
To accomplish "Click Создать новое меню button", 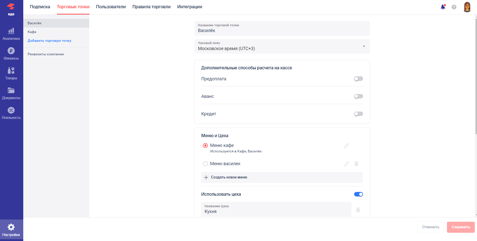I will pos(282,177).
